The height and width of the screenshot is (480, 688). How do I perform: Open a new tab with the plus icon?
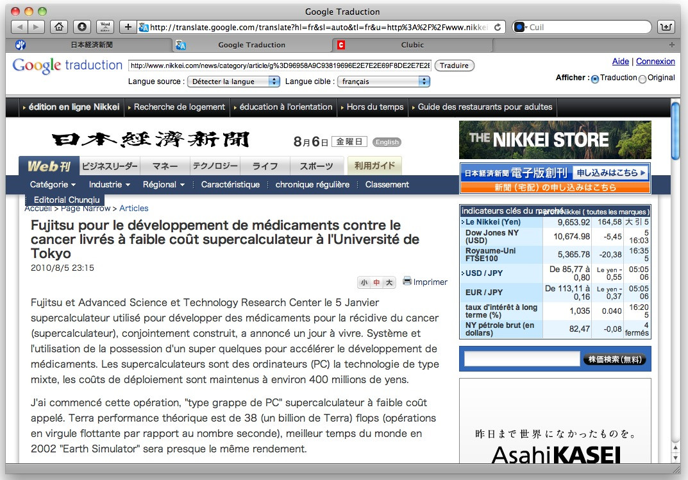click(672, 45)
